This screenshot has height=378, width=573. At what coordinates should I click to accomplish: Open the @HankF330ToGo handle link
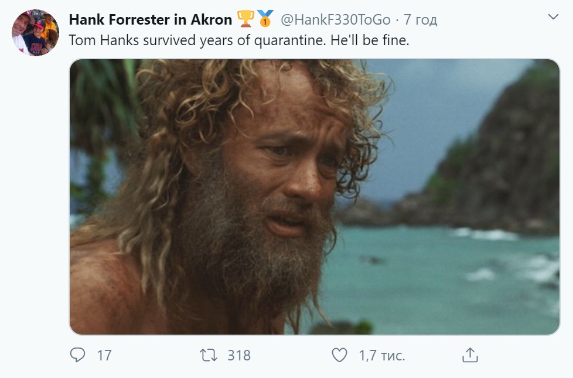tap(336, 19)
